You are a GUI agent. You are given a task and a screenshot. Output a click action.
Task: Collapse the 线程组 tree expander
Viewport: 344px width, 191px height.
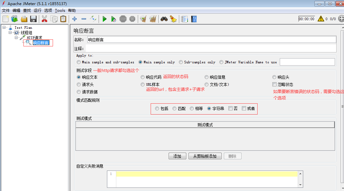tap(10, 33)
